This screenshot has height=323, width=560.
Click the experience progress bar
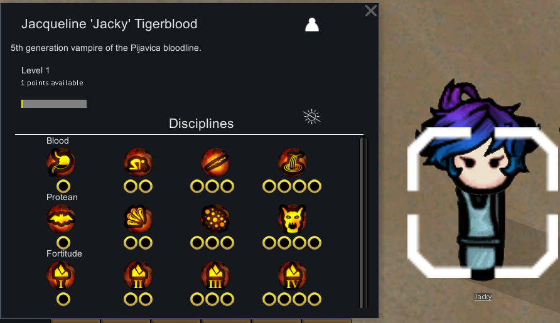54,104
